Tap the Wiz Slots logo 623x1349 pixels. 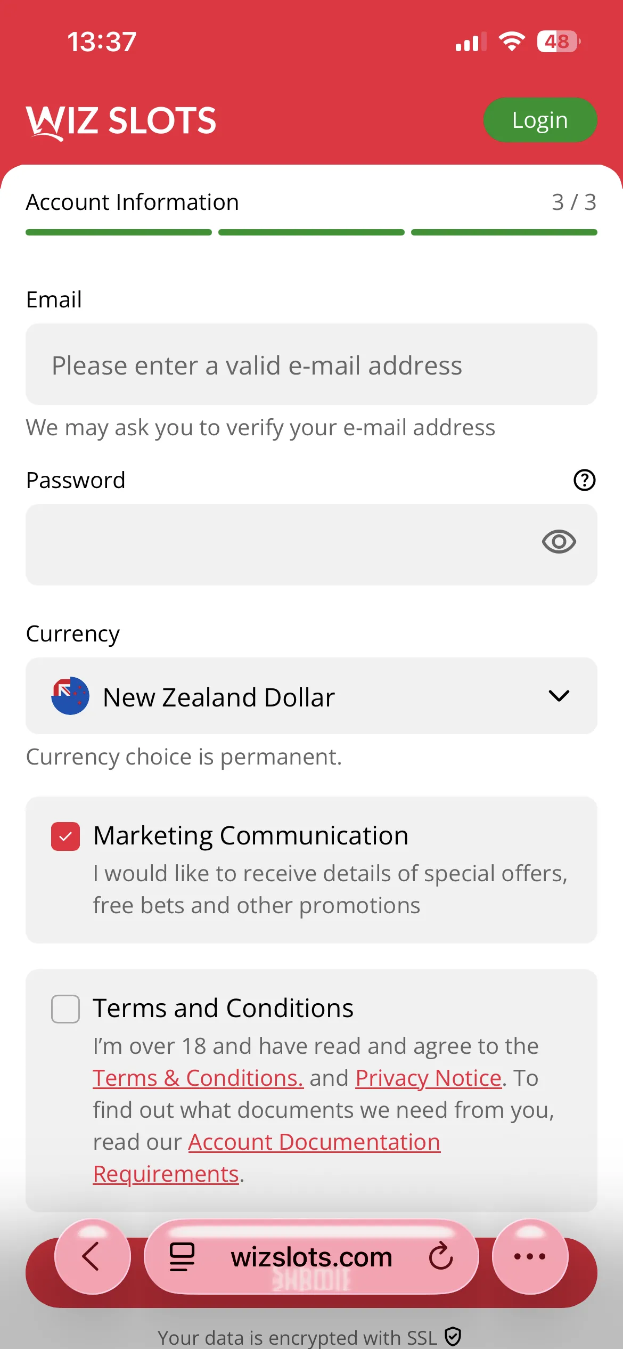(121, 121)
